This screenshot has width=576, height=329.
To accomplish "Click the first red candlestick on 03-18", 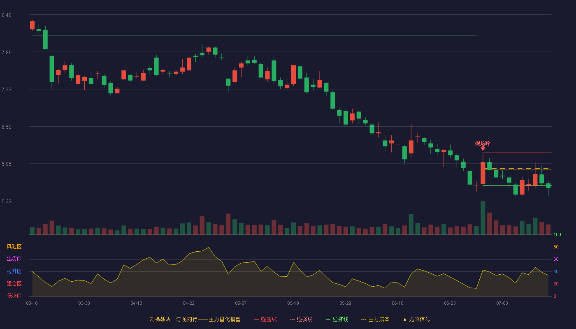I will click(32, 25).
